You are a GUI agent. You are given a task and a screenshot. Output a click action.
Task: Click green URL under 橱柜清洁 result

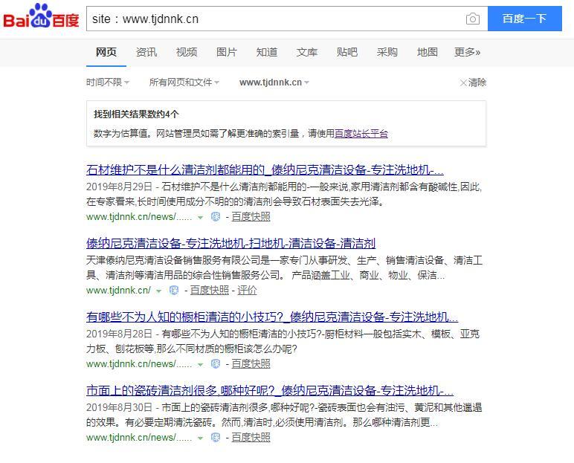pos(139,364)
